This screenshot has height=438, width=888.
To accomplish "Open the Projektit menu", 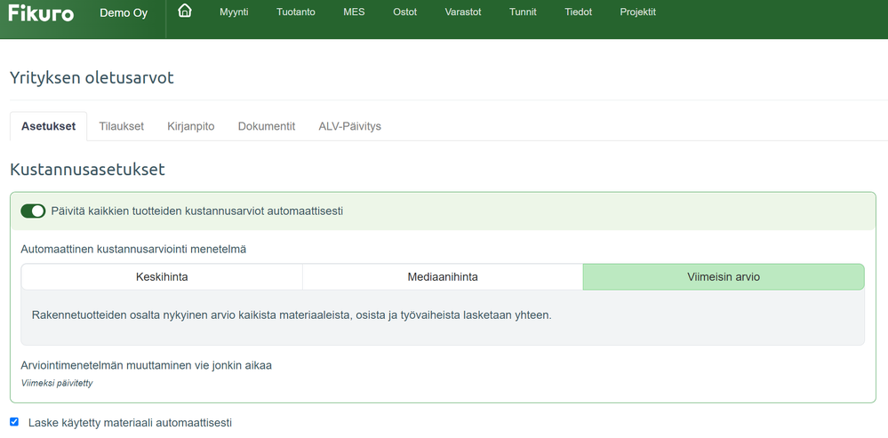I will tap(637, 12).
